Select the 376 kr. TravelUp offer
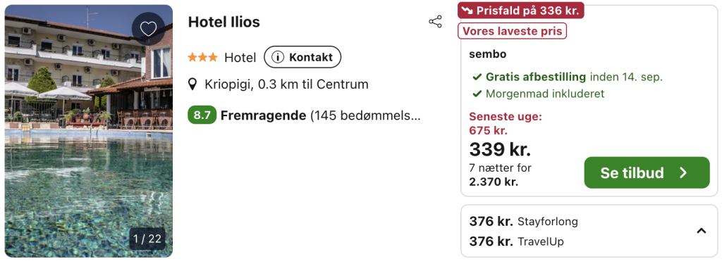Image resolution: width=722 pixels, height=264 pixels. [517, 241]
